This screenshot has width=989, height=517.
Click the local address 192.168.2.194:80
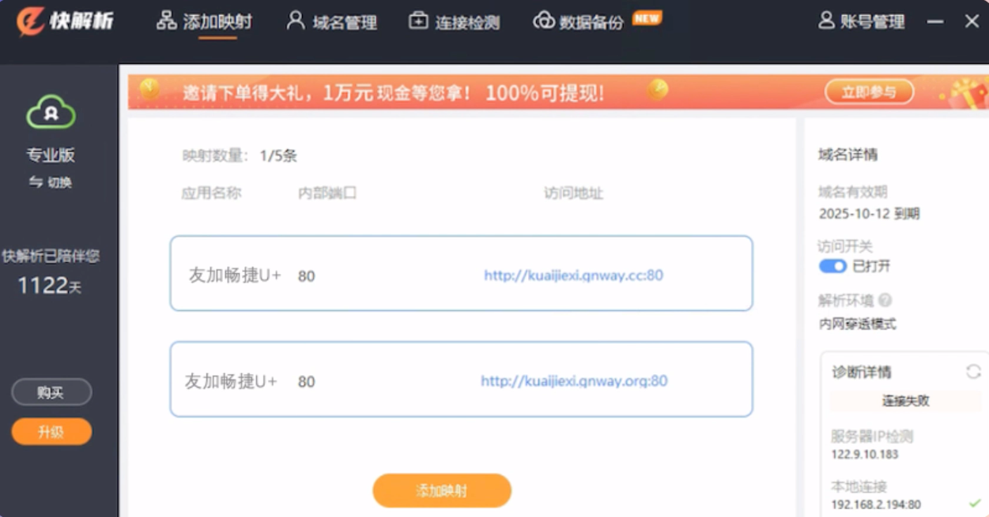876,504
